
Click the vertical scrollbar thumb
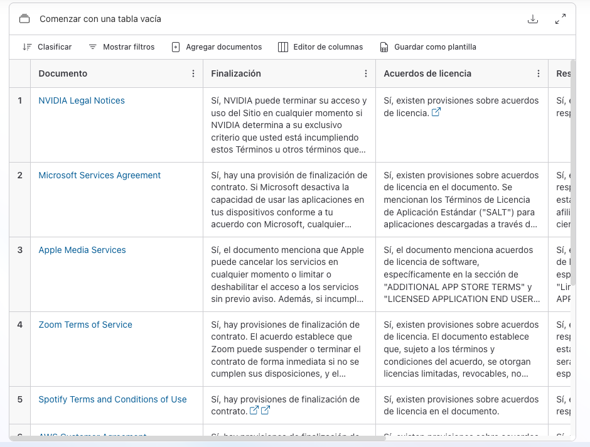[x=573, y=172]
